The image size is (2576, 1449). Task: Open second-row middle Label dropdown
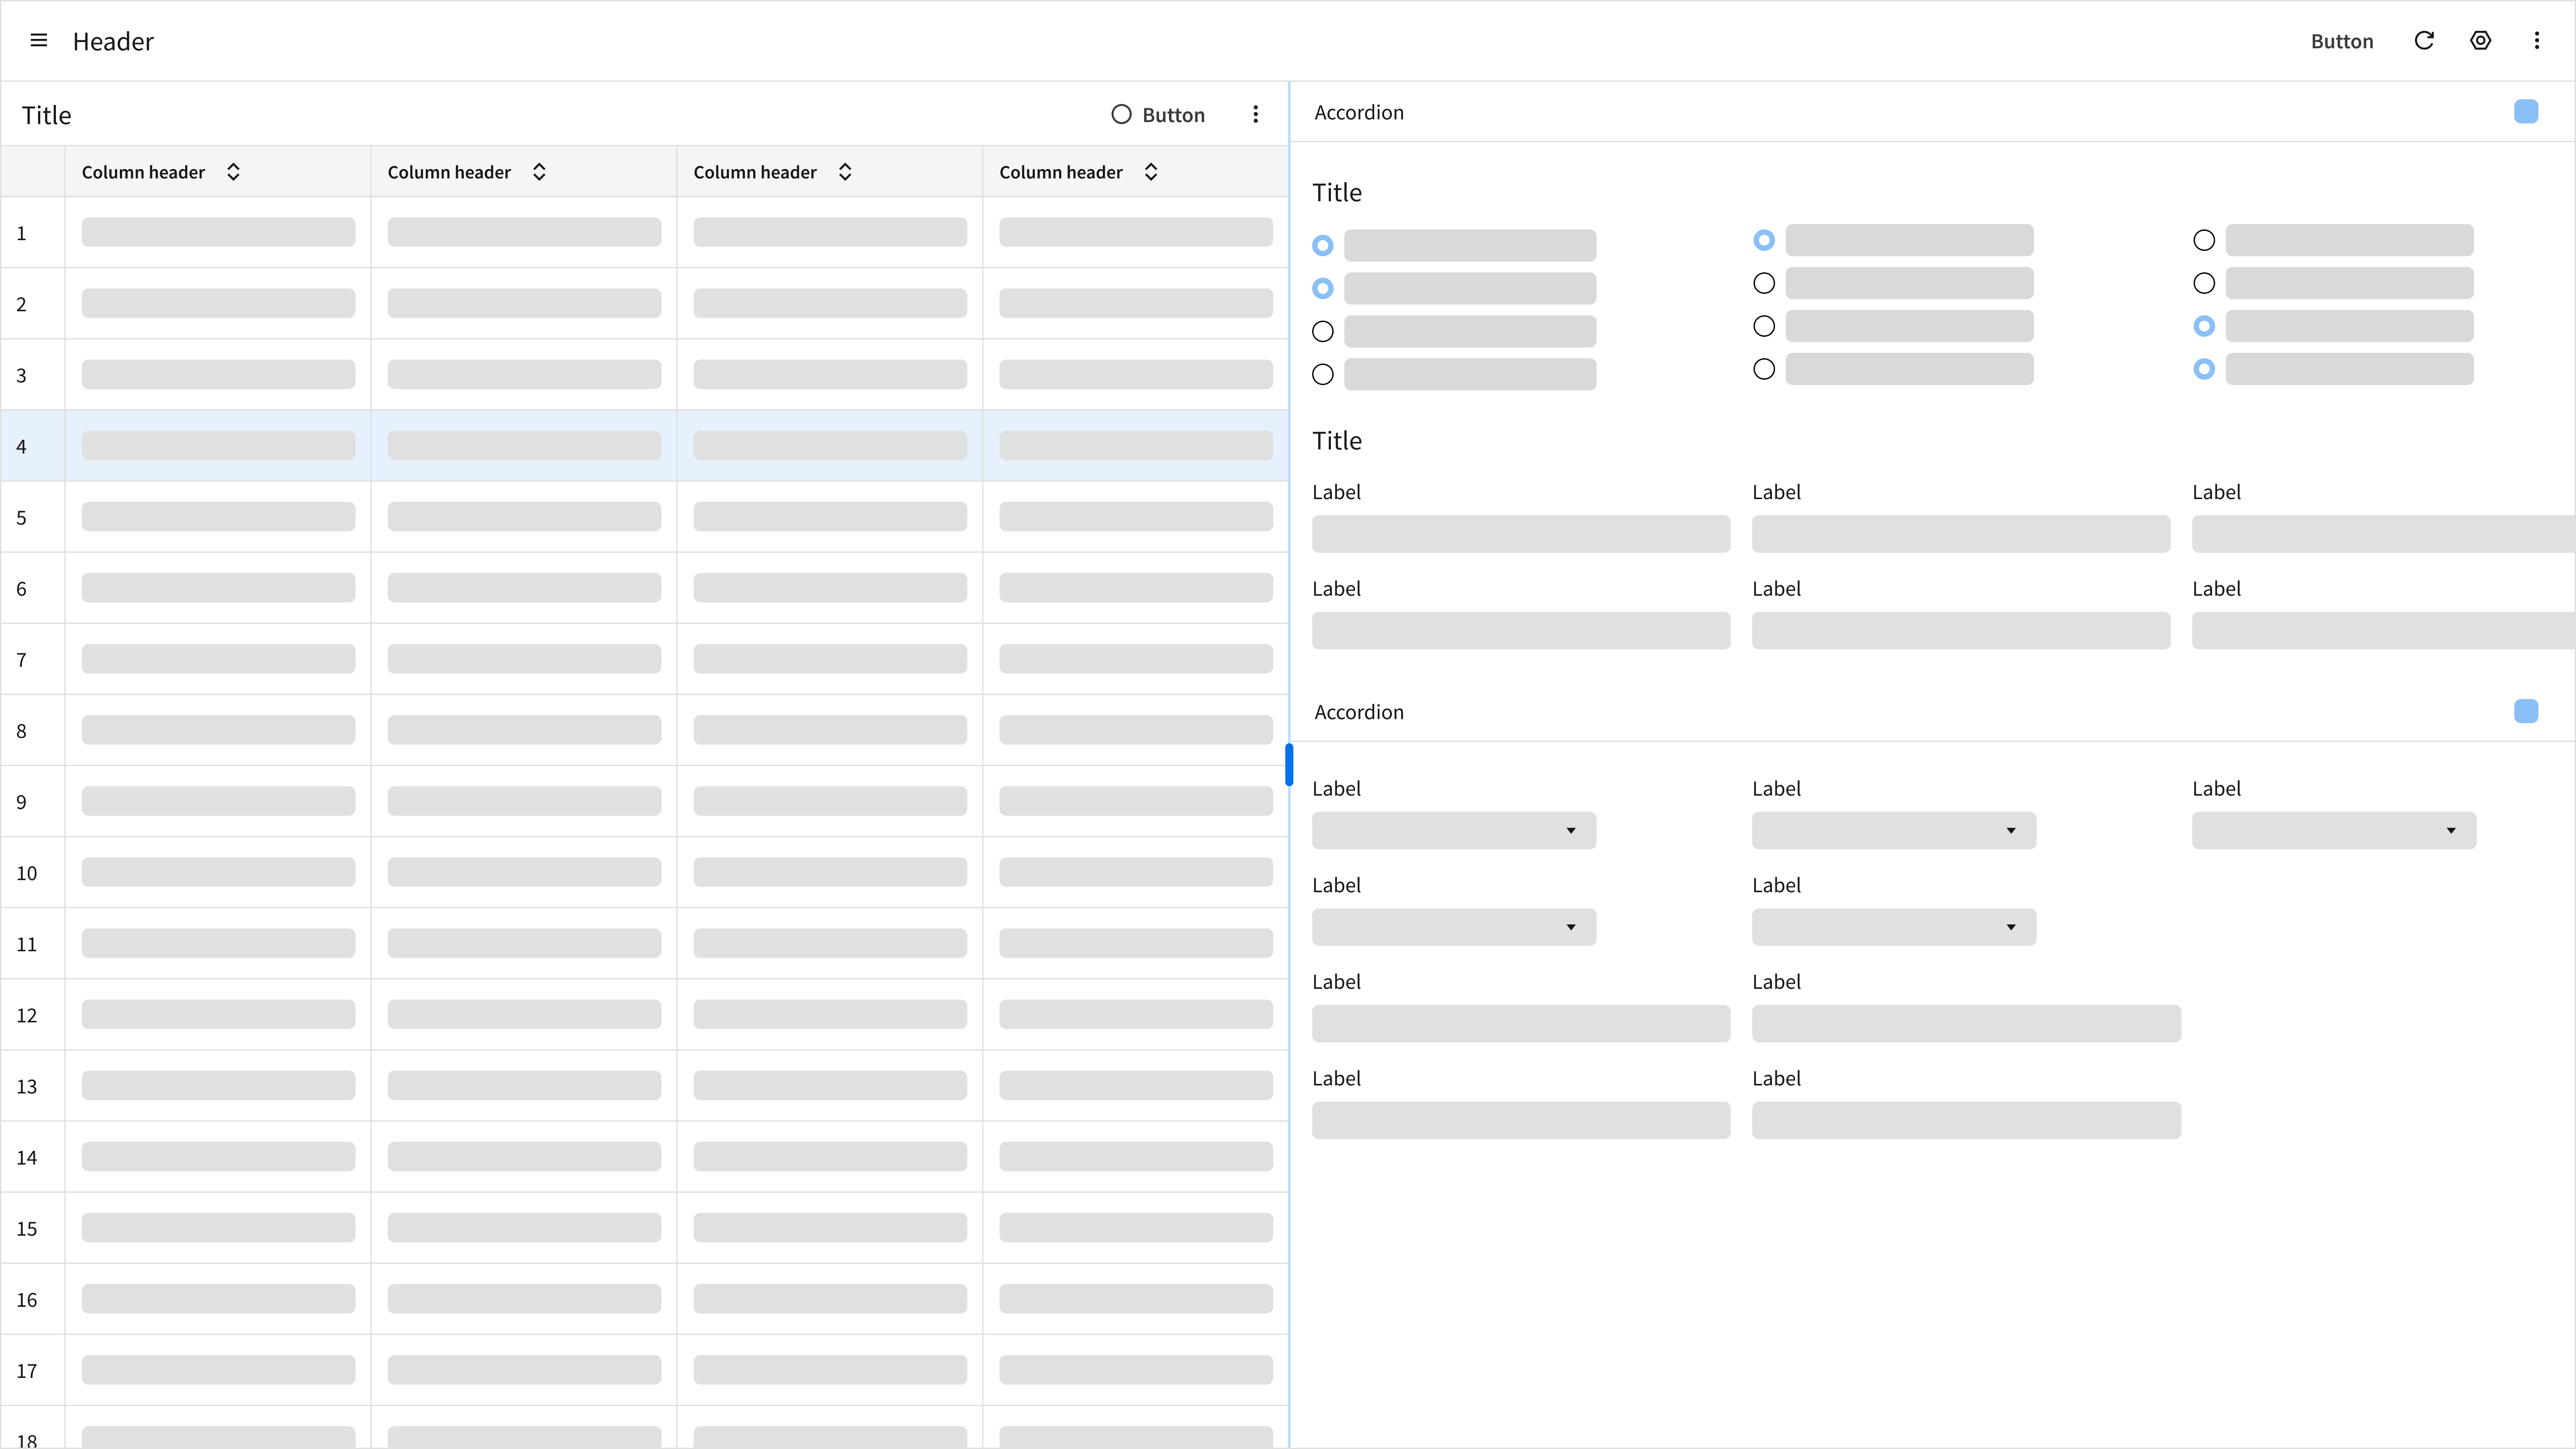coord(1893,928)
